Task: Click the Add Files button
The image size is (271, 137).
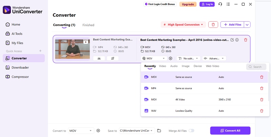Action: 232,24
